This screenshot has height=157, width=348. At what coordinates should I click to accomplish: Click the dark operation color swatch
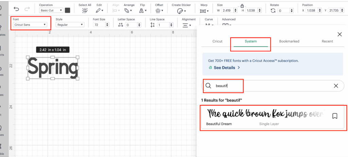pos(68,11)
